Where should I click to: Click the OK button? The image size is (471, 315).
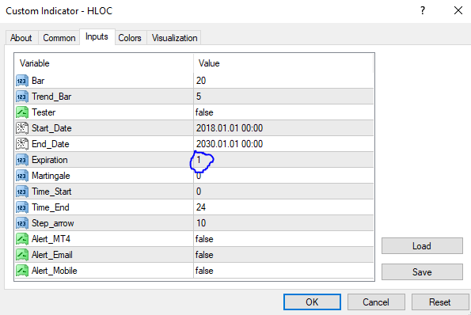tap(312, 302)
